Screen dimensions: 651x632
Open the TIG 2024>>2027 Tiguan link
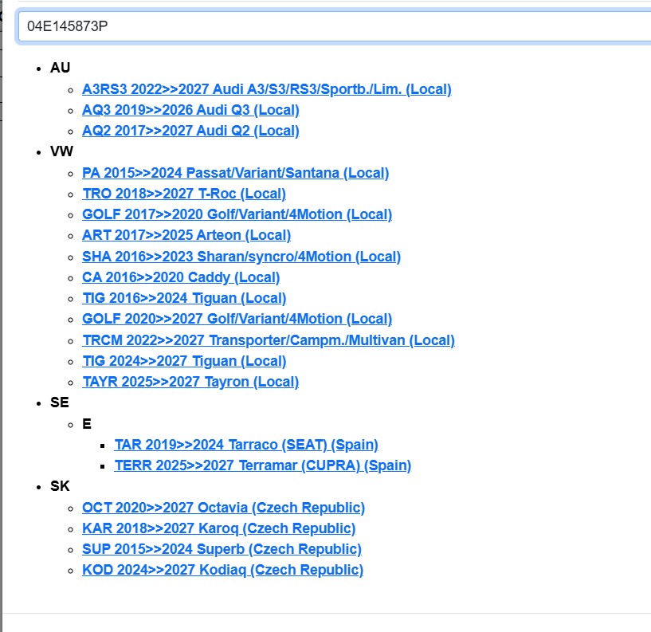coord(184,361)
